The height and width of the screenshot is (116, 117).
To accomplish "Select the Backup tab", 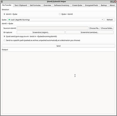I will pos(104,5).
